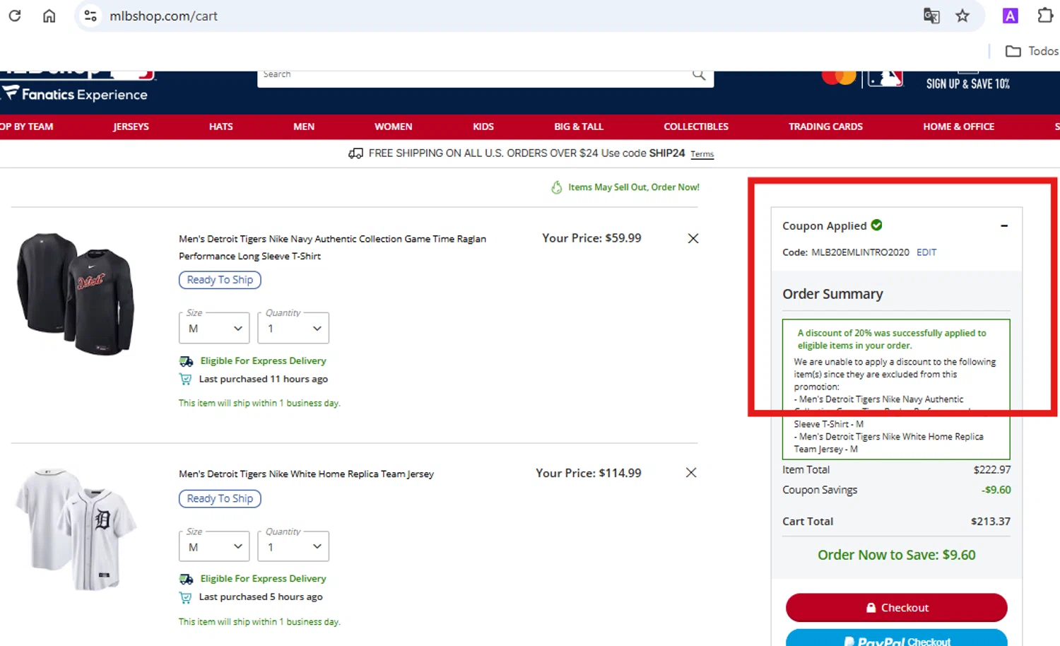
Task: Click Sign Up & Save 10% link
Action: point(967,83)
